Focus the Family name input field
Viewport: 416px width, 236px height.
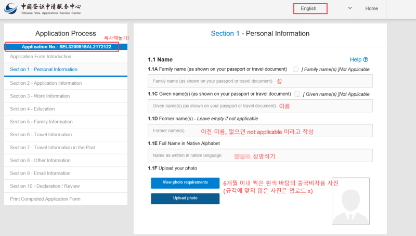[260, 81]
